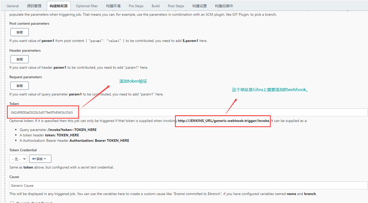Click the bold generic-webhook-trigger/invoke URL text

click(223, 121)
